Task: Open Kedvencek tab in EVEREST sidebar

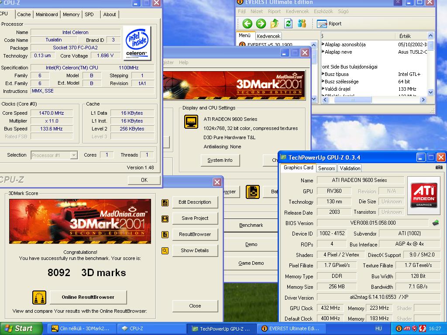Action: 268,36
